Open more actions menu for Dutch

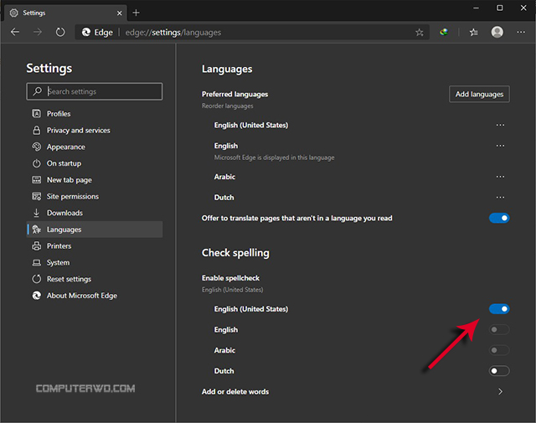(500, 198)
